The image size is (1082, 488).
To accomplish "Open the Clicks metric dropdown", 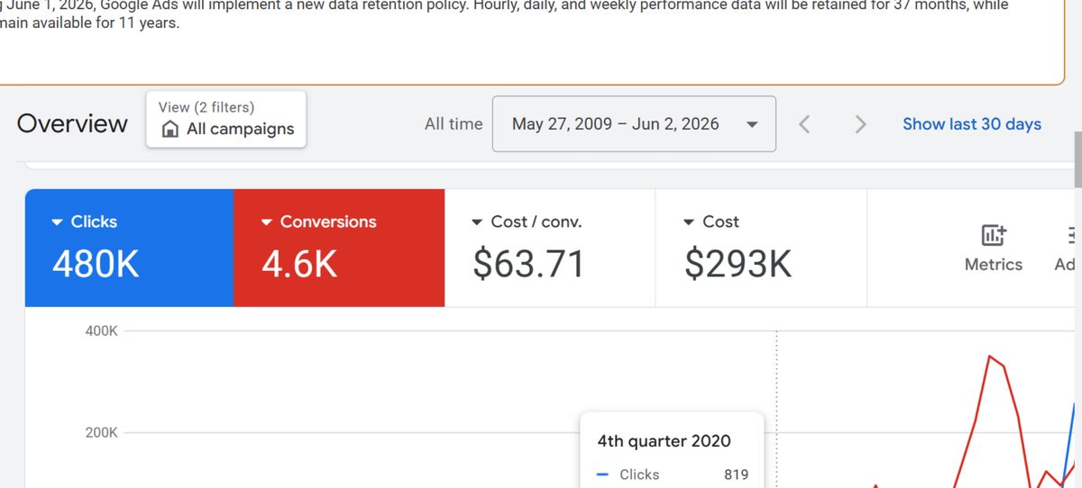I will point(85,221).
